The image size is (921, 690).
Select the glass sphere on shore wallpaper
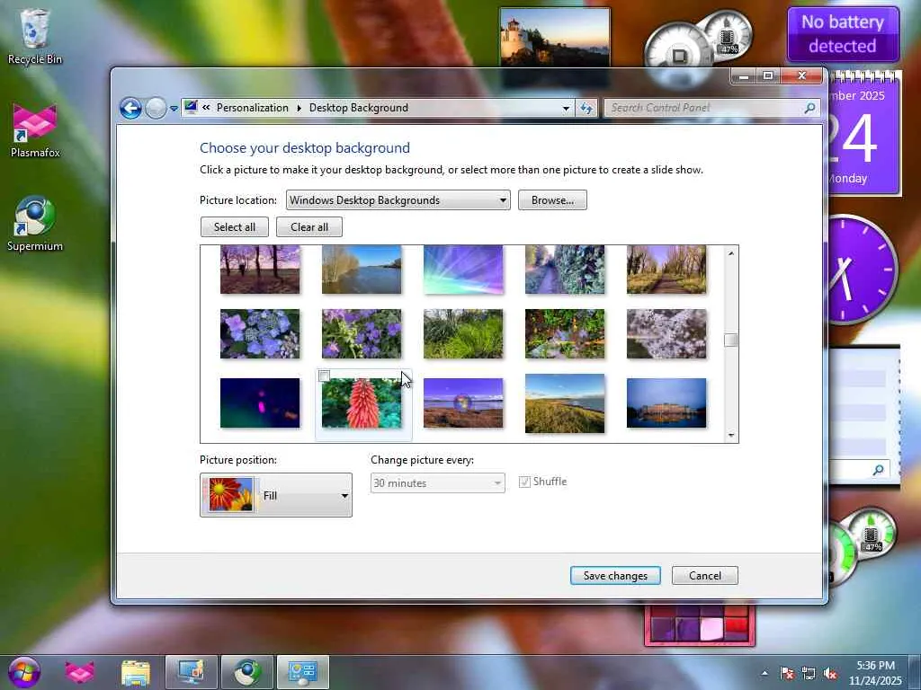pos(463,403)
